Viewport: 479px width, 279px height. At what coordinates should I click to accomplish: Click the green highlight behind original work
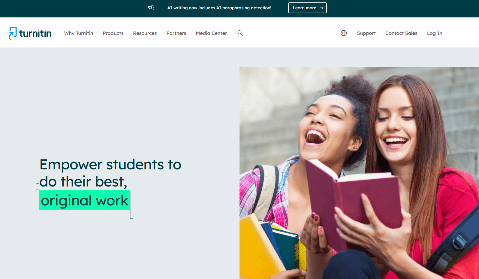coord(85,200)
